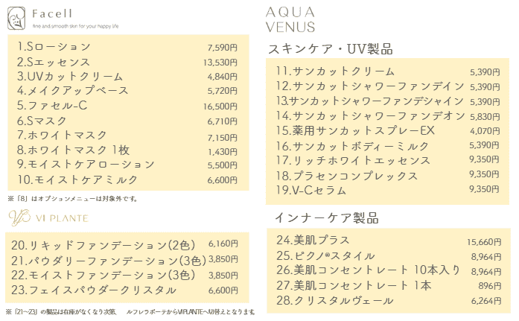Select item 5 ファセル-C
This screenshot has height=321, width=519.
pyautogui.click(x=52, y=106)
